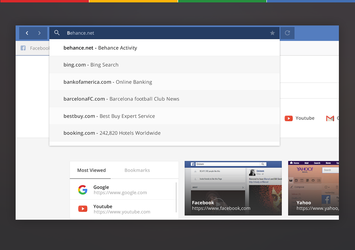This screenshot has width=355, height=250.
Task: Click the Most Viewed list scrollbar
Action: (176, 197)
